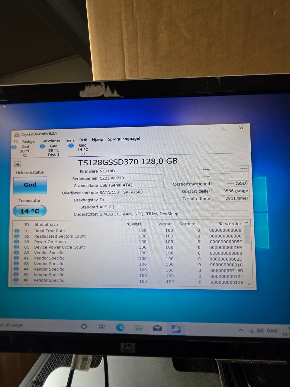Image resolution: width=290 pixels, height=387 pixels.
Task: Open the Tema menu
Action: 69,140
